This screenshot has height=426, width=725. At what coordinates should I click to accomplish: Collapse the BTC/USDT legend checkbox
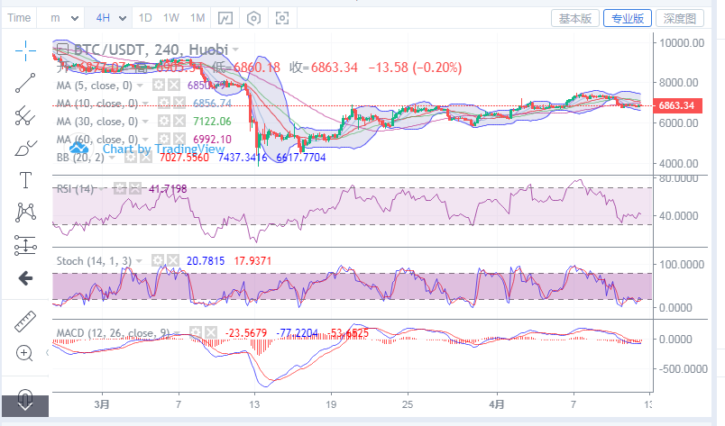coord(62,49)
